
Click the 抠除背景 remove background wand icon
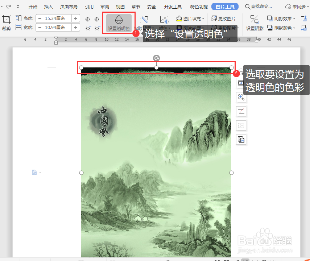[144, 20]
